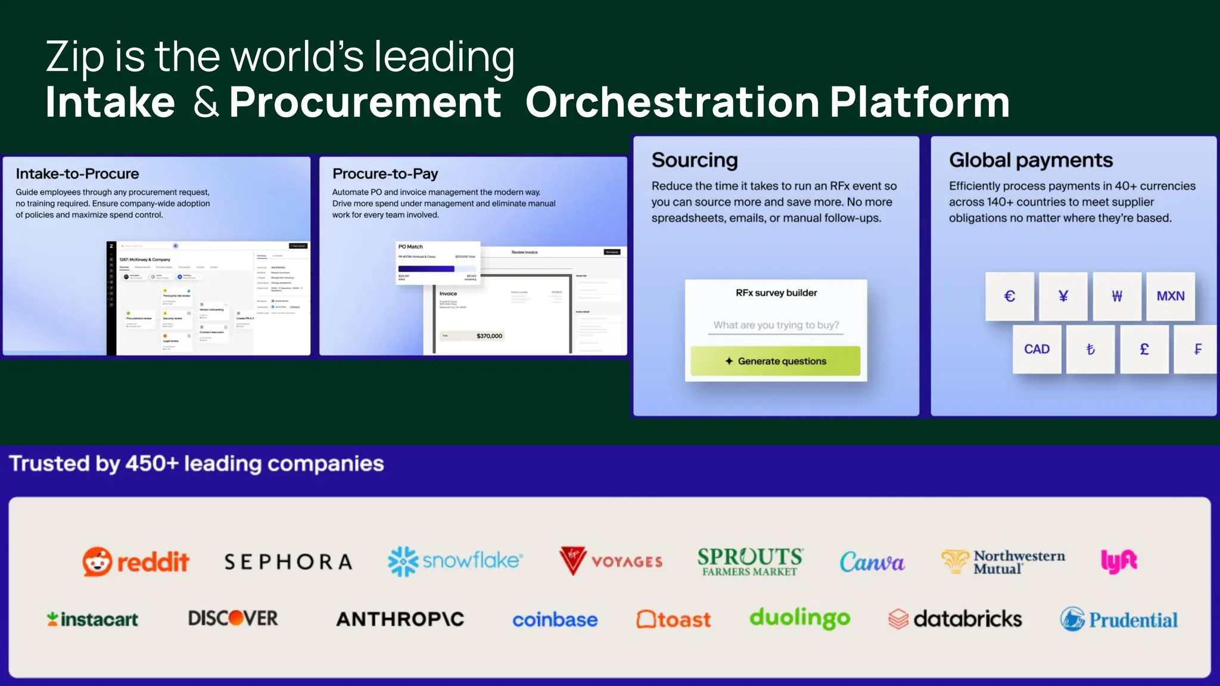1220x686 pixels.
Task: Click the Snowflake logo
Action: coord(455,561)
